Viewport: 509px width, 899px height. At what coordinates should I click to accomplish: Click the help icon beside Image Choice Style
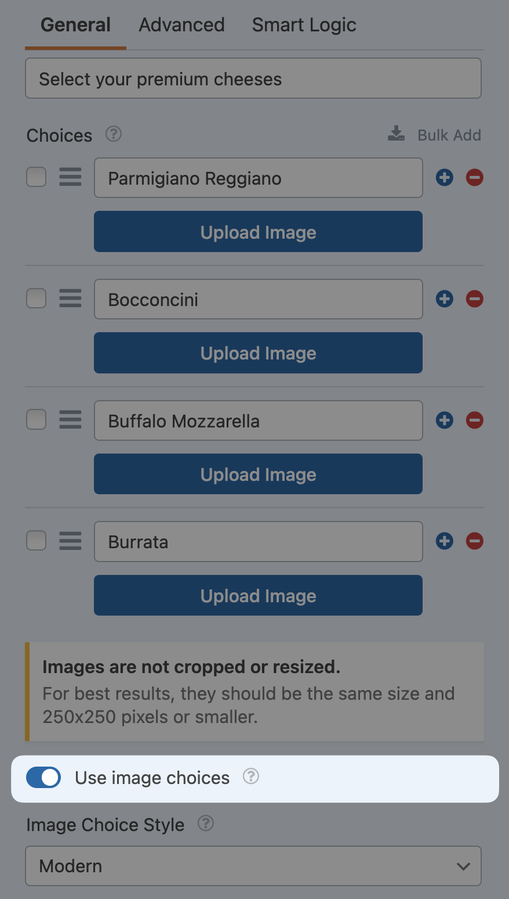[206, 824]
